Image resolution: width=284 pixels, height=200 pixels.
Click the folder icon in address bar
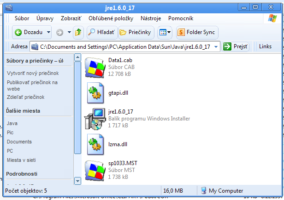[x=35, y=46]
